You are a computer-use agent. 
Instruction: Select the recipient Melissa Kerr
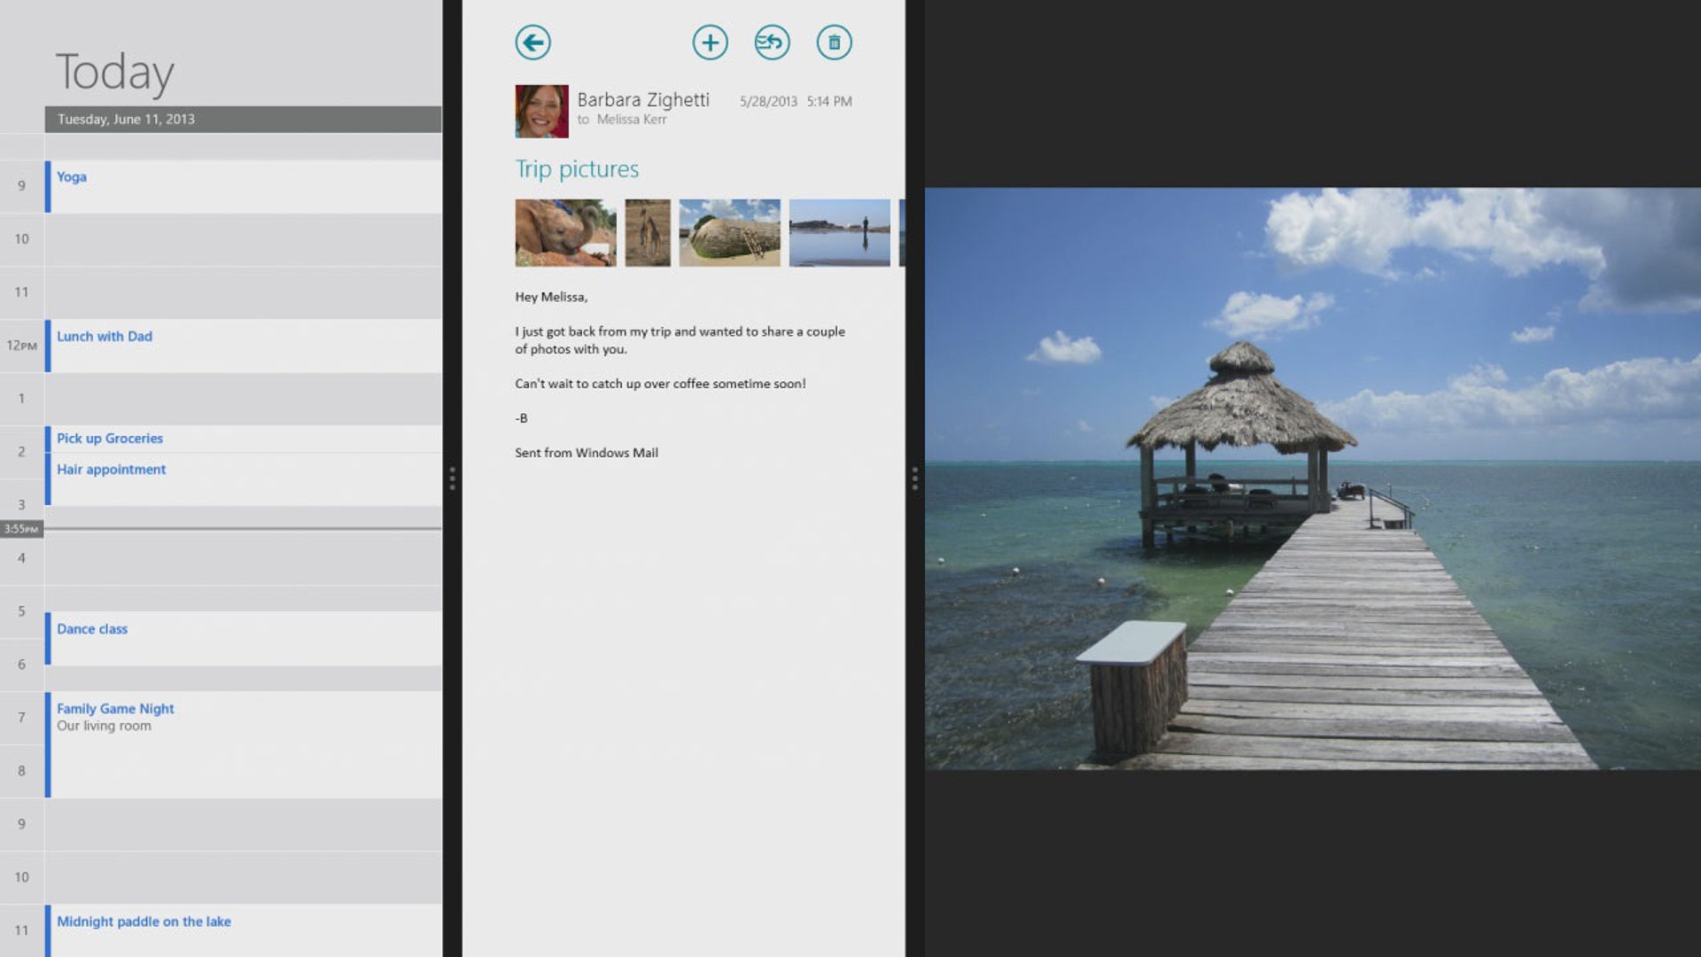click(x=630, y=119)
